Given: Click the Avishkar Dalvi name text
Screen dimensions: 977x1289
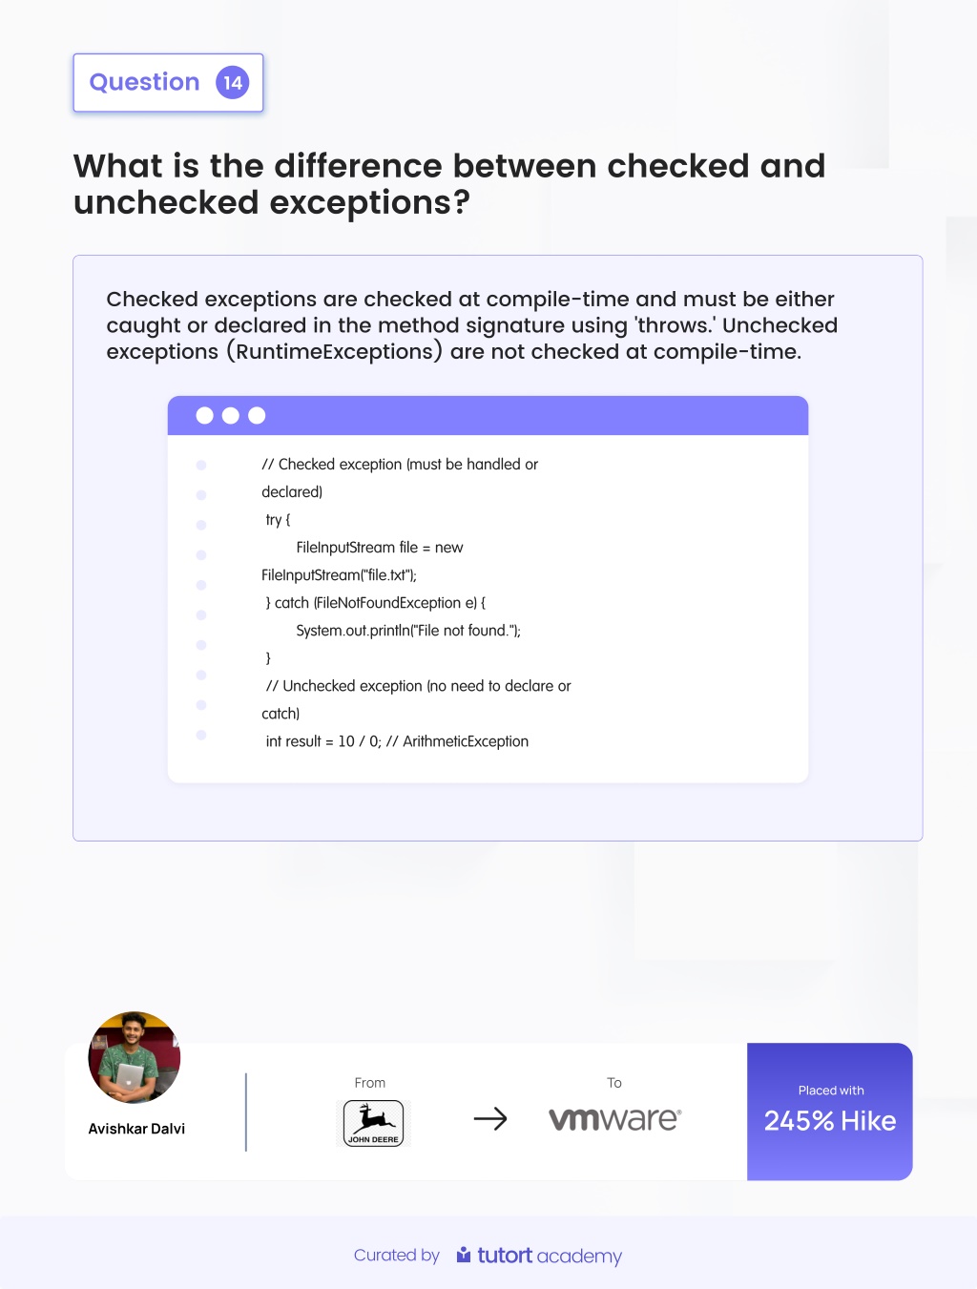Looking at the screenshot, I should 136,1129.
